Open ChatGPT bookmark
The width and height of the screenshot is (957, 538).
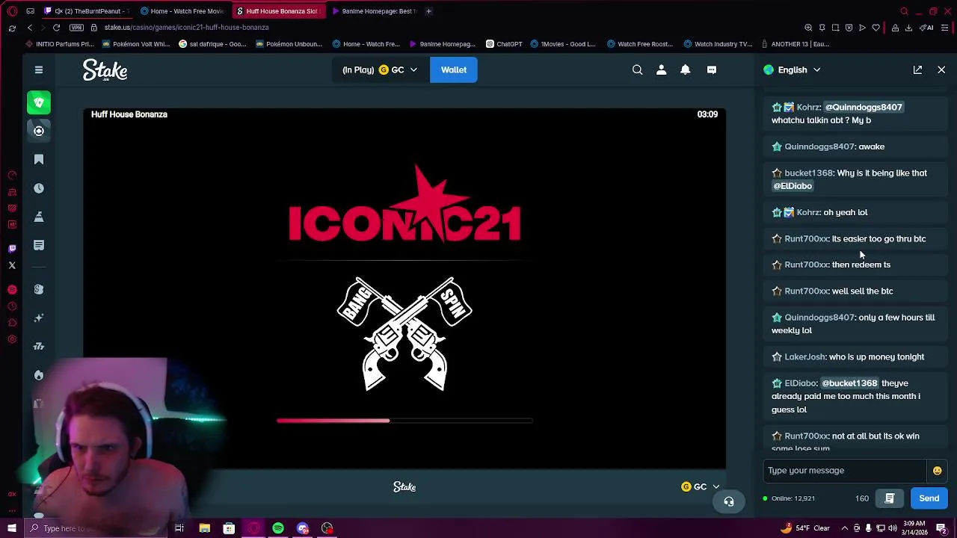click(505, 44)
